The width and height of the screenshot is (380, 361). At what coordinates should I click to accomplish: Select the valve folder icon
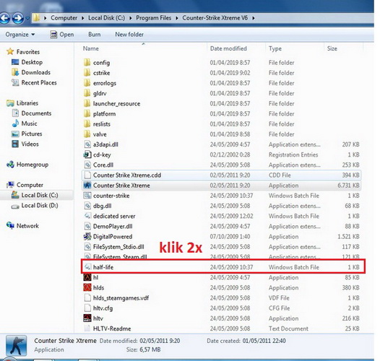pos(87,134)
